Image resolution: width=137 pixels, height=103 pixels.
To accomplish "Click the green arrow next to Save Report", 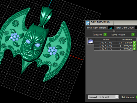I will pyautogui.click(x=133, y=35).
